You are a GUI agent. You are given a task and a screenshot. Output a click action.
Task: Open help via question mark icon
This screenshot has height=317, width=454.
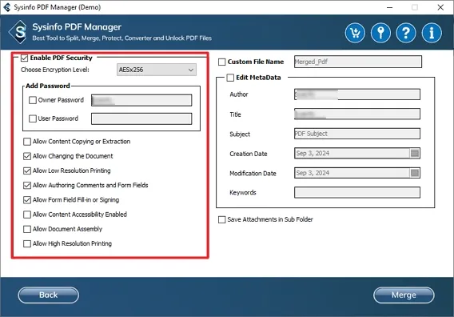coord(406,33)
